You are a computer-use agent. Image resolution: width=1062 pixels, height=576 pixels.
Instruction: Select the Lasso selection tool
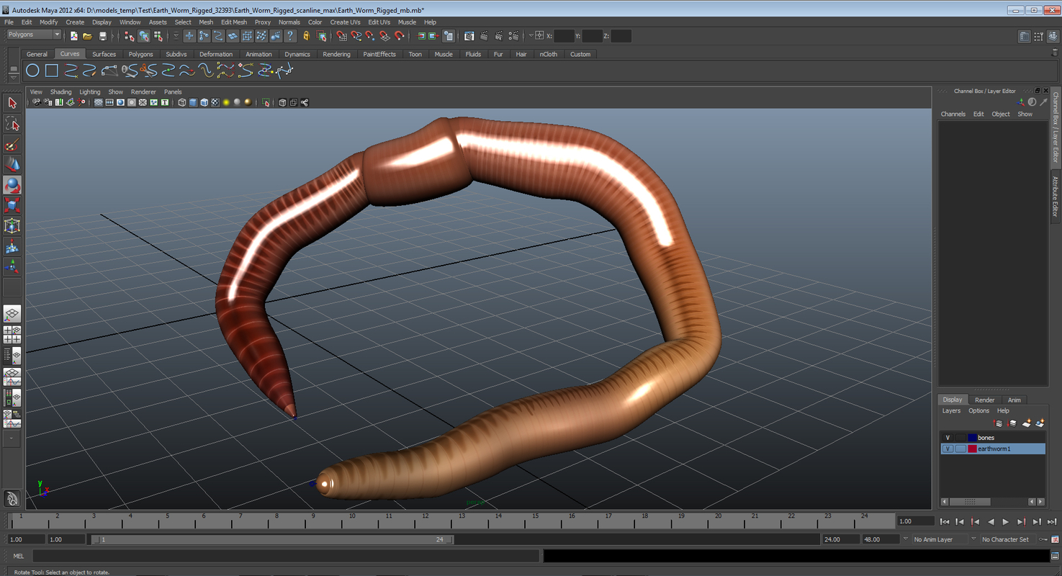point(12,124)
